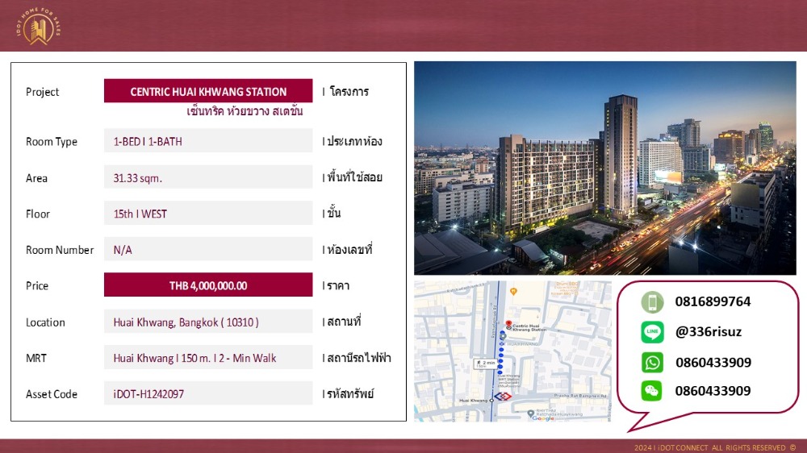807x453 pixels.
Task: Click the THB 4,000,000.00 price banner
Action: [208, 285]
